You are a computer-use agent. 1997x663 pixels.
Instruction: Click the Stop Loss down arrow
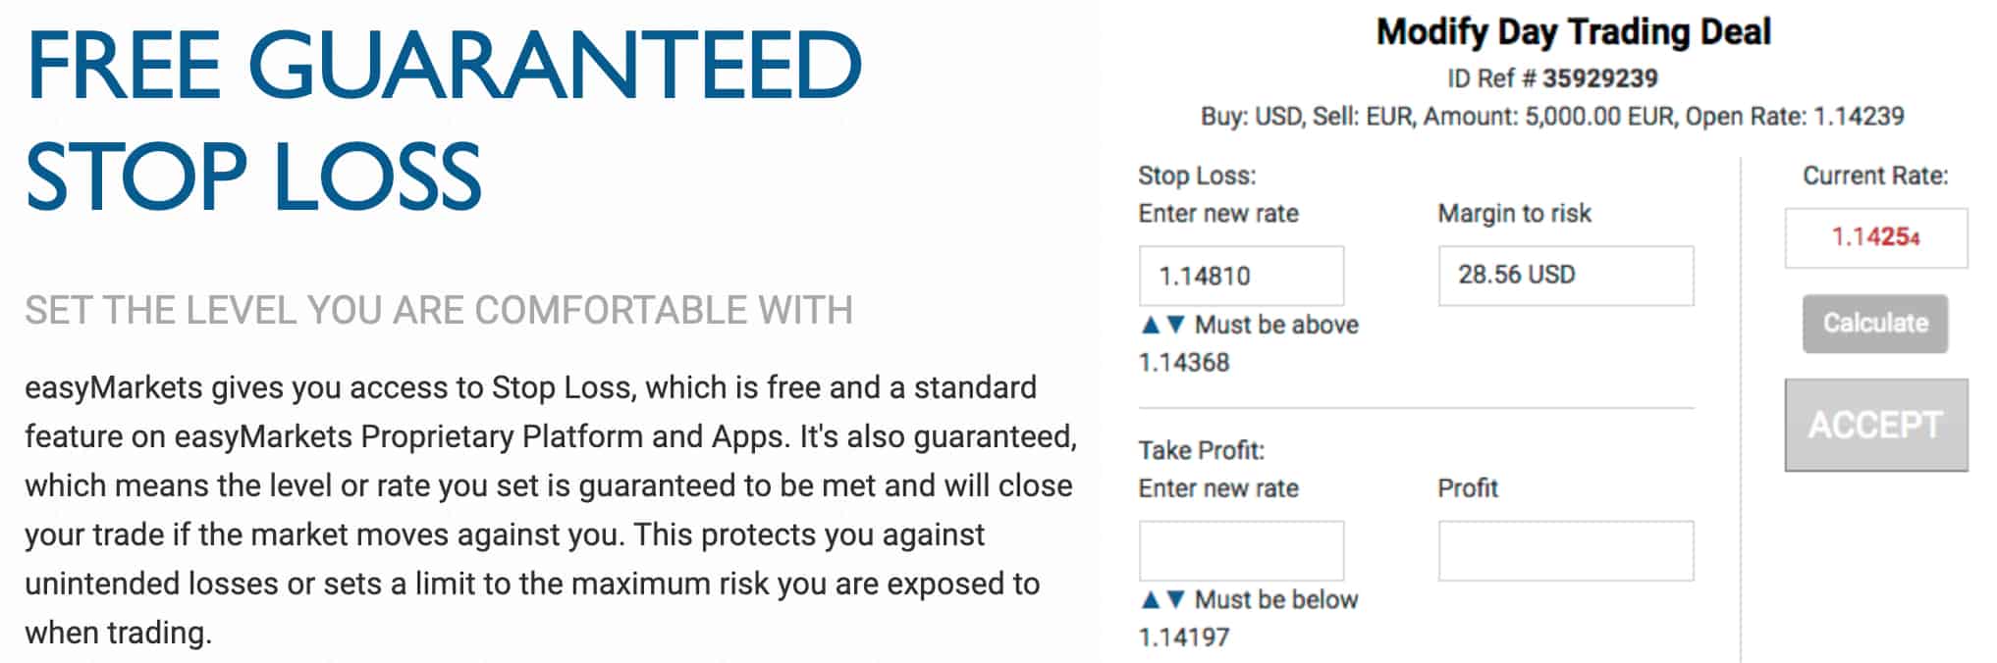tap(1176, 325)
